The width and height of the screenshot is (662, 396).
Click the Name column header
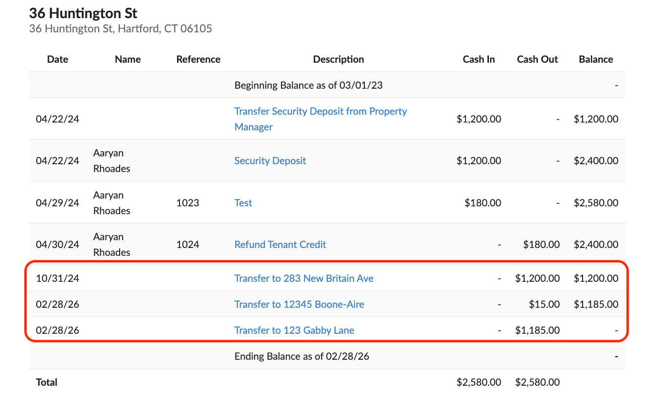click(x=127, y=59)
